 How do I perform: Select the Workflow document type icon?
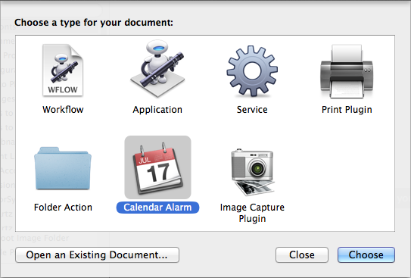point(63,70)
